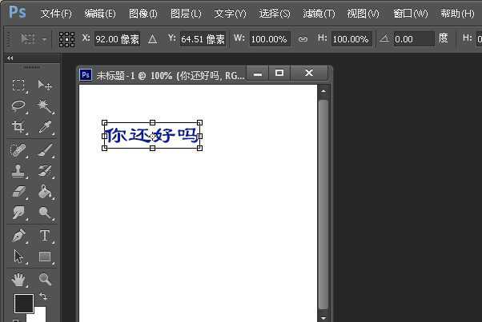Select the Crop tool
482x322 pixels.
click(19, 127)
